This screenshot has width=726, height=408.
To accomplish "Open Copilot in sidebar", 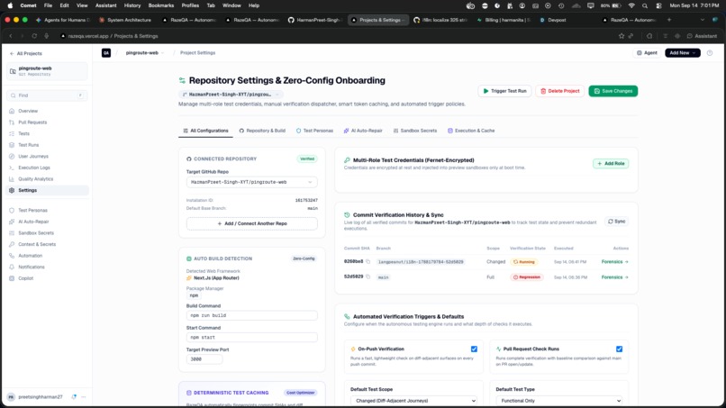I will [25, 278].
